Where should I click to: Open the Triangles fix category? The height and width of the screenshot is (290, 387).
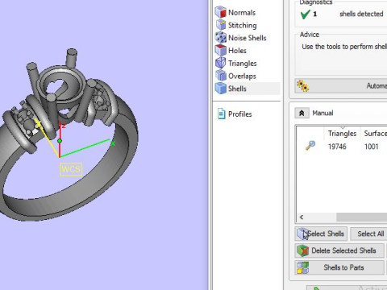(x=236, y=63)
